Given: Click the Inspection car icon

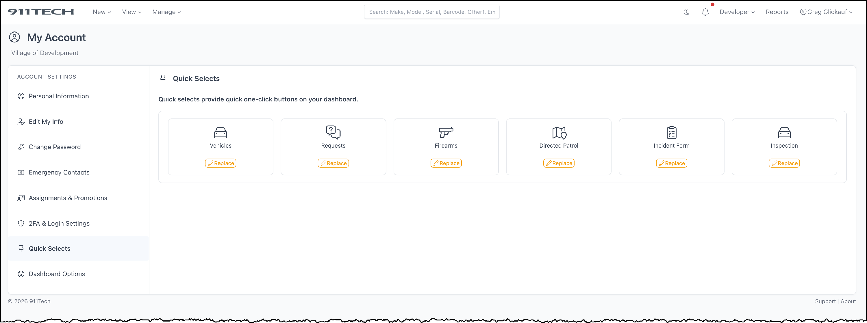Looking at the screenshot, I should click(x=784, y=132).
